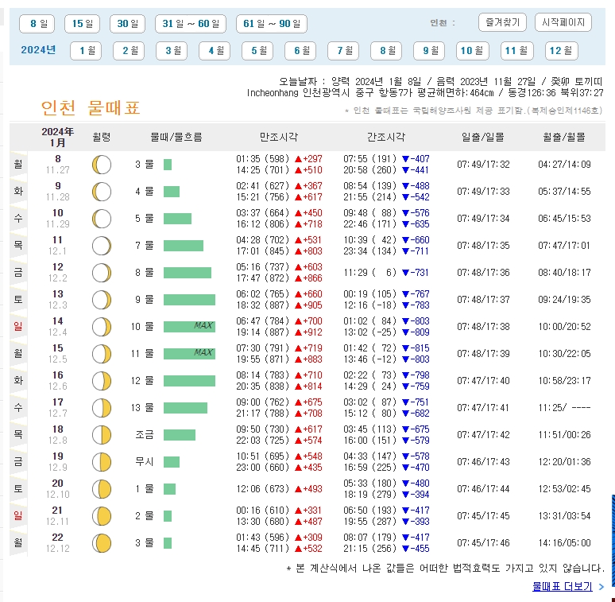Click the 물때/물흐름 column header
The image size is (615, 602).
pyautogui.click(x=176, y=137)
